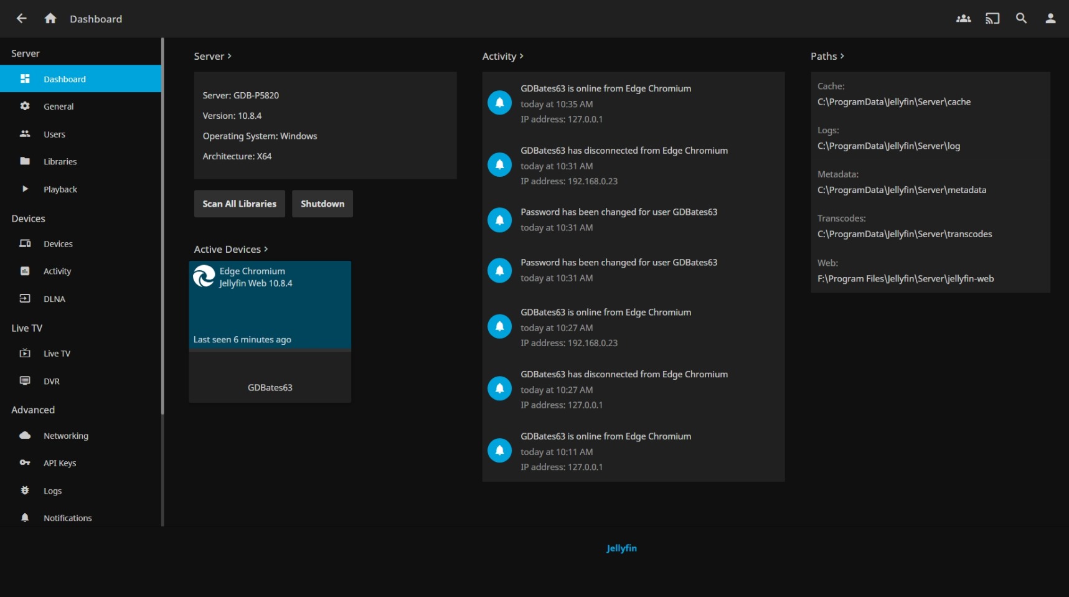Open the user profile icon
This screenshot has width=1069, height=597.
tap(1050, 19)
